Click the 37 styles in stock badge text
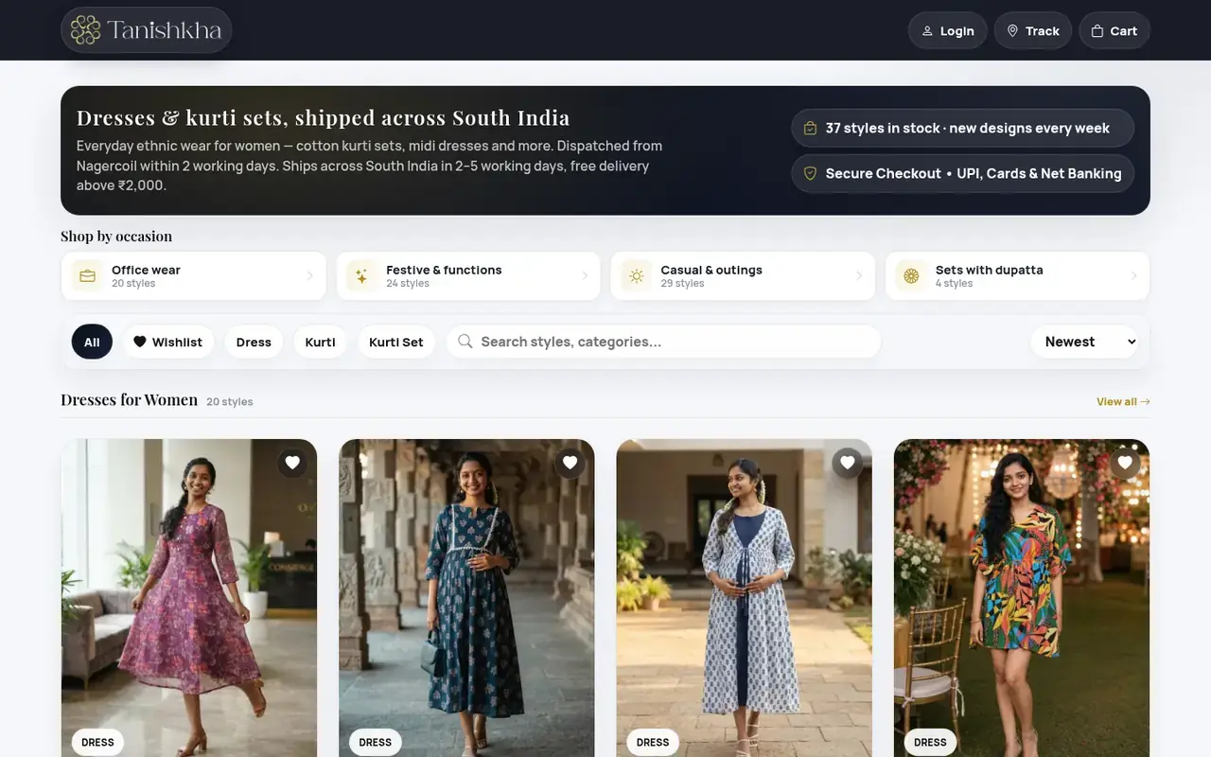Image resolution: width=1211 pixels, height=757 pixels. [x=967, y=128]
